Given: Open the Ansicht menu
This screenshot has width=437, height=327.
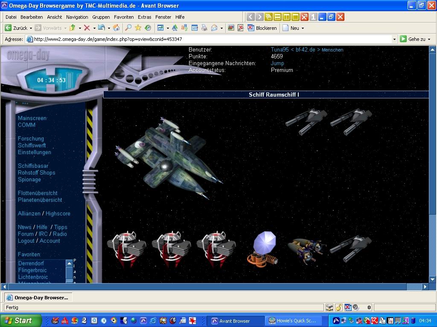Looking at the screenshot, I should point(55,17).
